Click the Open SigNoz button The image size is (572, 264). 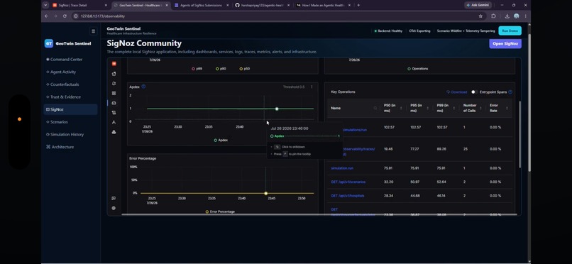click(x=505, y=44)
